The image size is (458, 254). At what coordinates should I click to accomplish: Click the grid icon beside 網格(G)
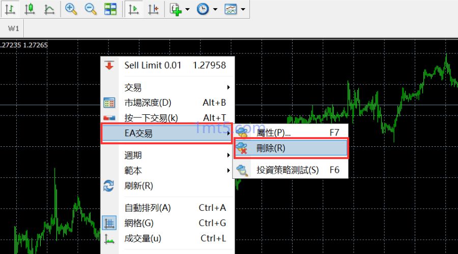click(109, 223)
